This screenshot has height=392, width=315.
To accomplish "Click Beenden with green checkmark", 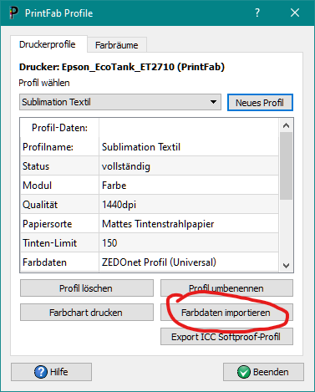I will [263, 372].
